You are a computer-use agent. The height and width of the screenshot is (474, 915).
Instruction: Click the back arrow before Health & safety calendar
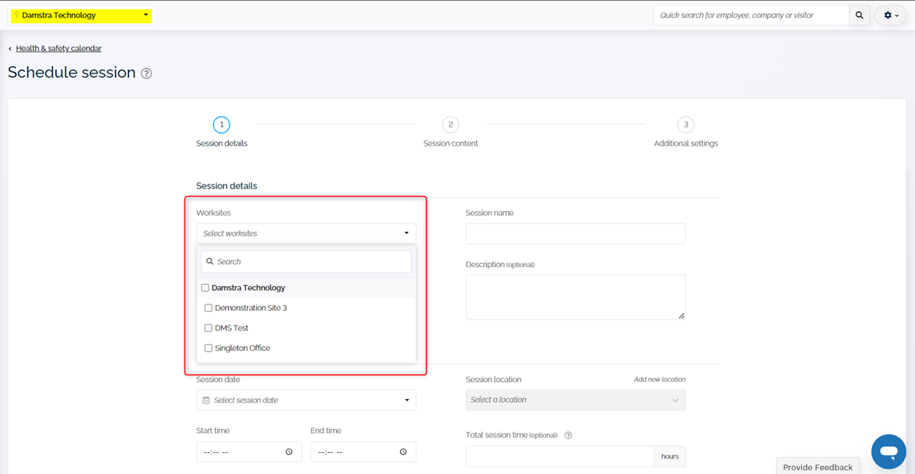pyautogui.click(x=10, y=49)
